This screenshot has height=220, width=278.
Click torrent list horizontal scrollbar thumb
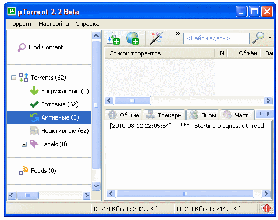(x=132, y=101)
